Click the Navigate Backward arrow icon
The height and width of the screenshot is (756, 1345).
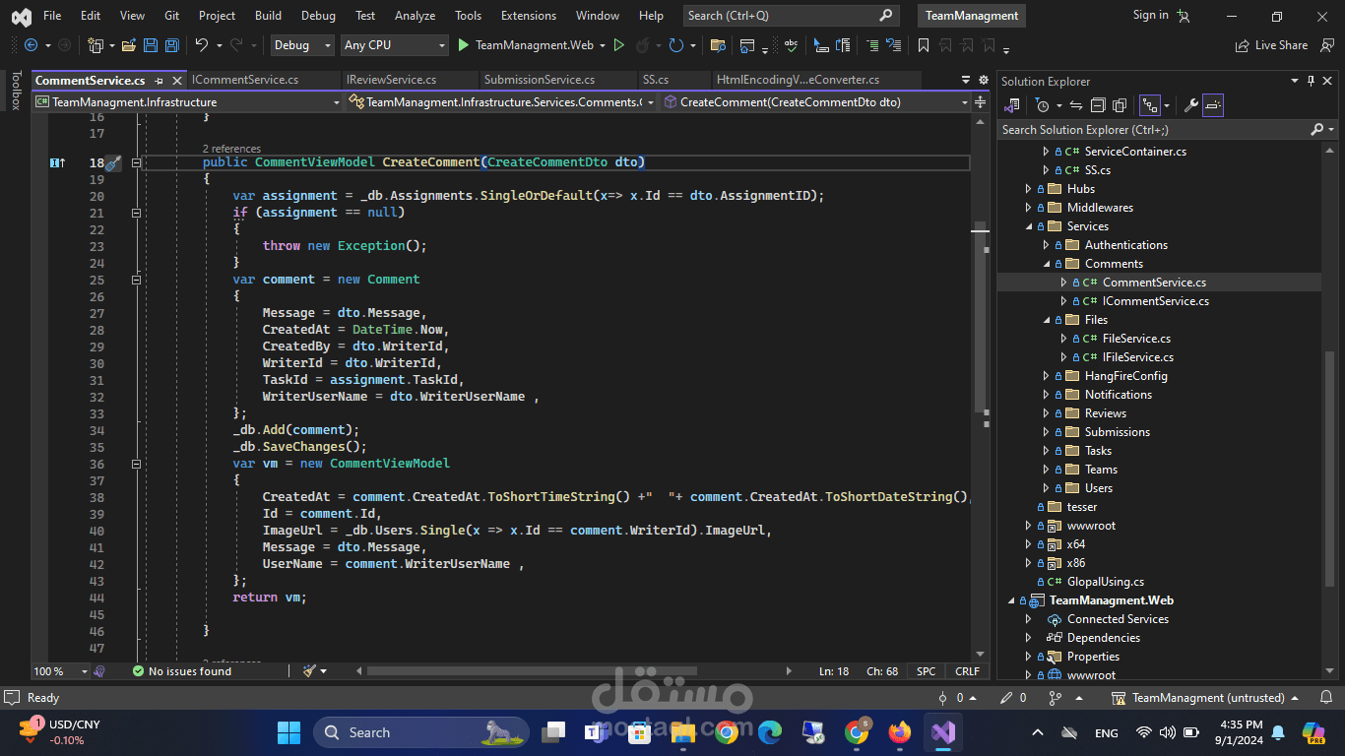click(31, 45)
